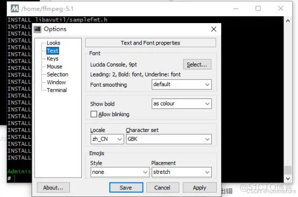
Task: Open the Emojis Placement dropdown
Action: pos(182,172)
